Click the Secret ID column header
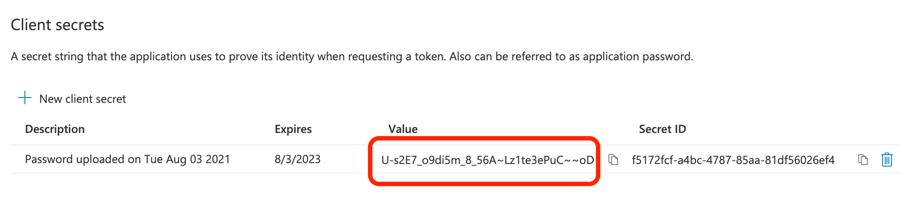Viewport: 919px width, 203px height. pyautogui.click(x=662, y=129)
